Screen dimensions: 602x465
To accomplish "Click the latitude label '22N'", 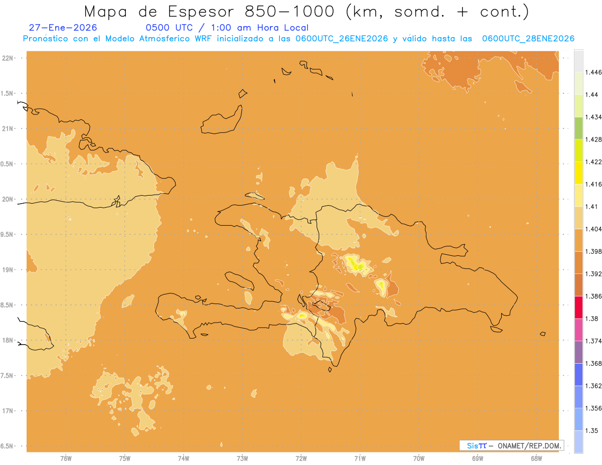I will click(x=8, y=58).
